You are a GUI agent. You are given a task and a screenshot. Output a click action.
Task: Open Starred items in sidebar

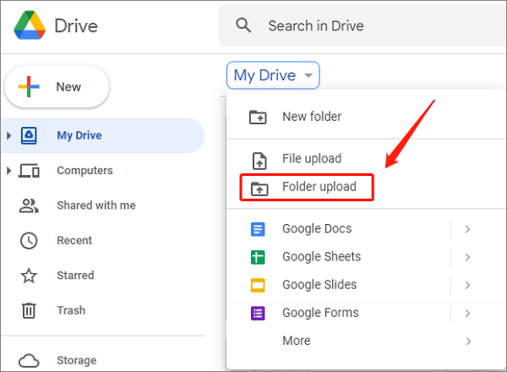(75, 276)
